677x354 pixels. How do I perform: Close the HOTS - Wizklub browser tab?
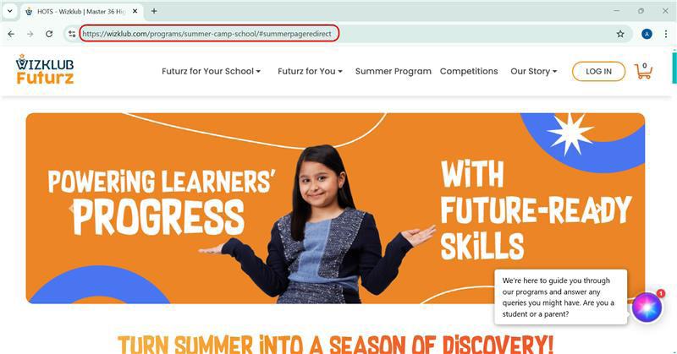pyautogui.click(x=135, y=11)
